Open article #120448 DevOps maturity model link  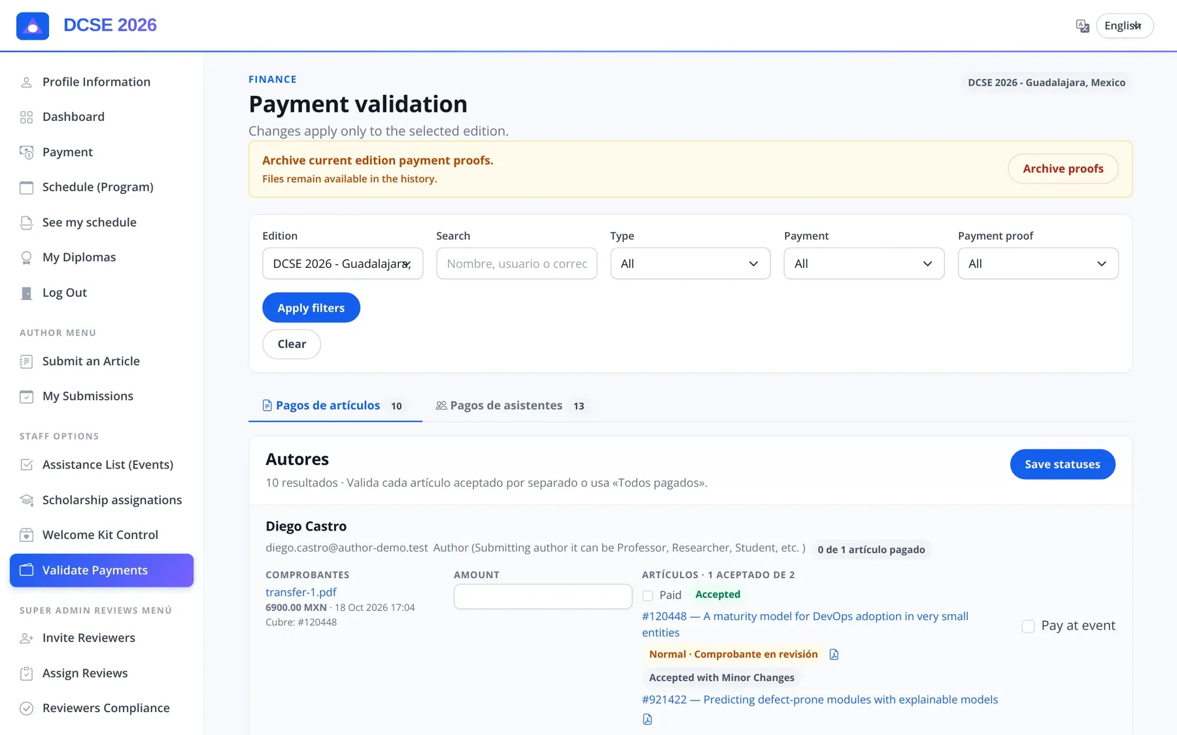805,625
